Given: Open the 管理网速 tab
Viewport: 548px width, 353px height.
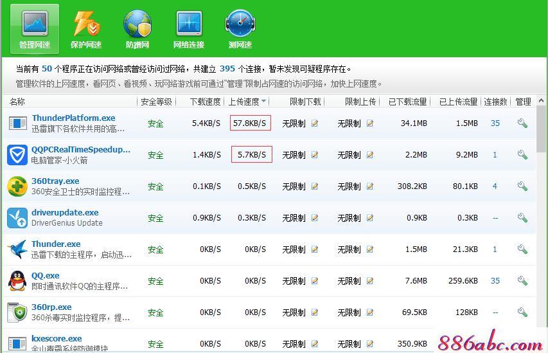Looking at the screenshot, I should 35,29.
